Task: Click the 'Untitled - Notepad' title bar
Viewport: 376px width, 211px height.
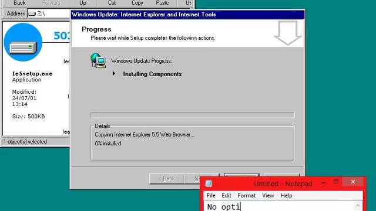Action: point(283,183)
